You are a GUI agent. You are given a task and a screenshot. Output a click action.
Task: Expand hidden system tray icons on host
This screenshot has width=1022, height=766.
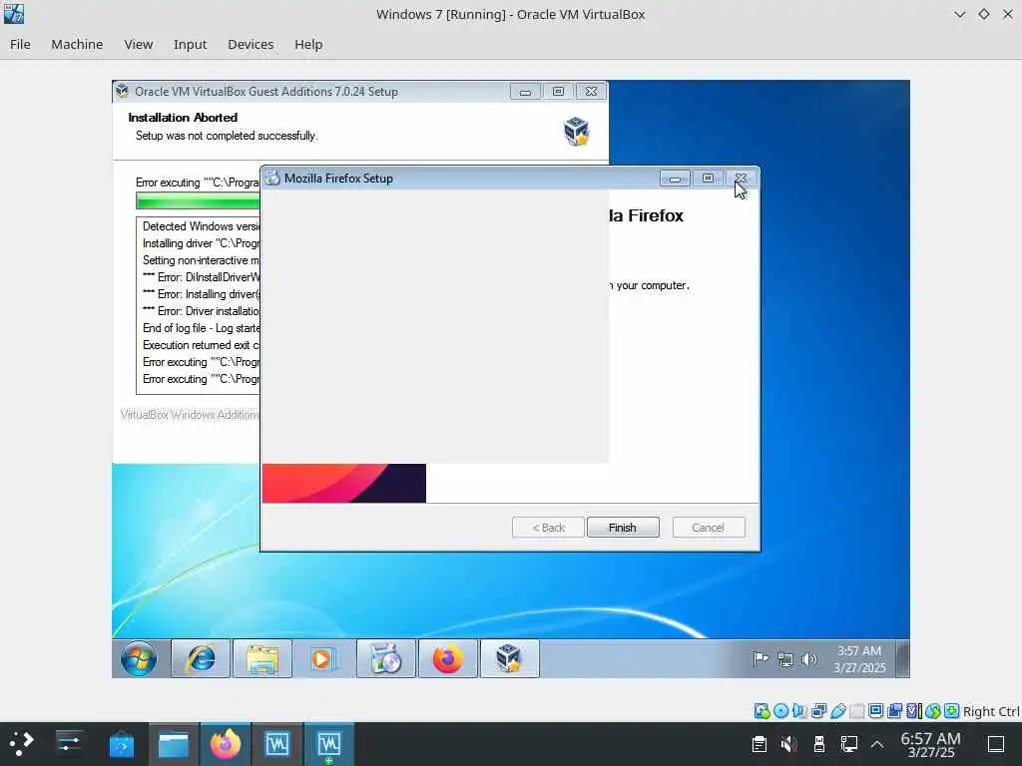pos(877,744)
